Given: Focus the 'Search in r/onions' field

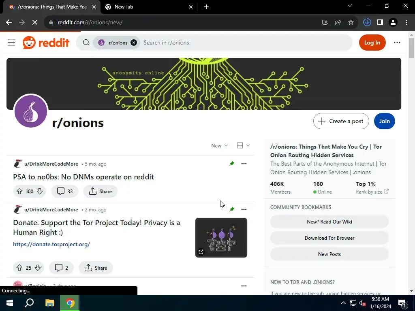Looking at the screenshot, I should 245,43.
